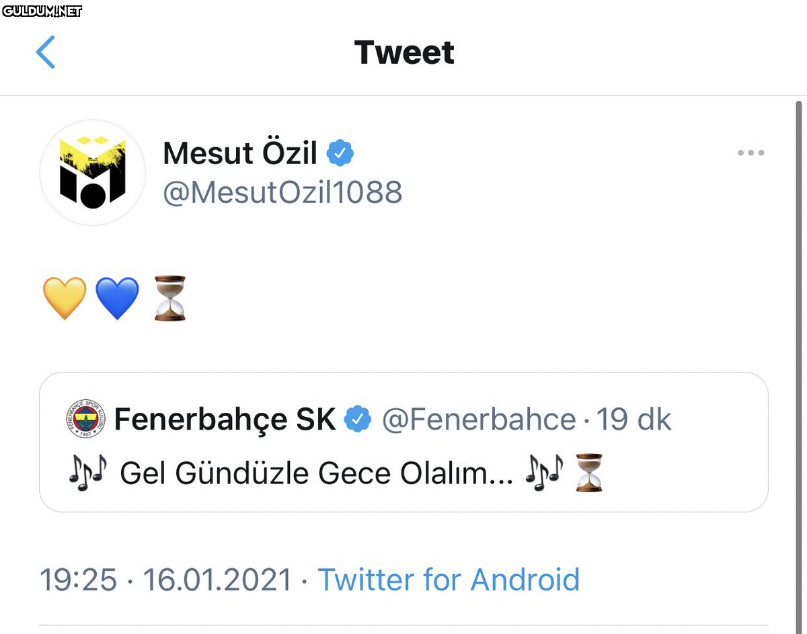Viewport: 807px width, 634px height.
Task: Tap the Fenerbahçe SK verified badge
Action: (x=358, y=420)
